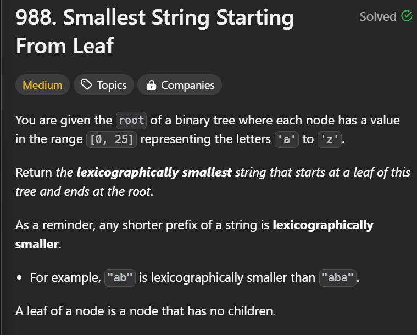Click the inline code "ab" example
Viewport: 417px width, 335px height.
[120, 278]
